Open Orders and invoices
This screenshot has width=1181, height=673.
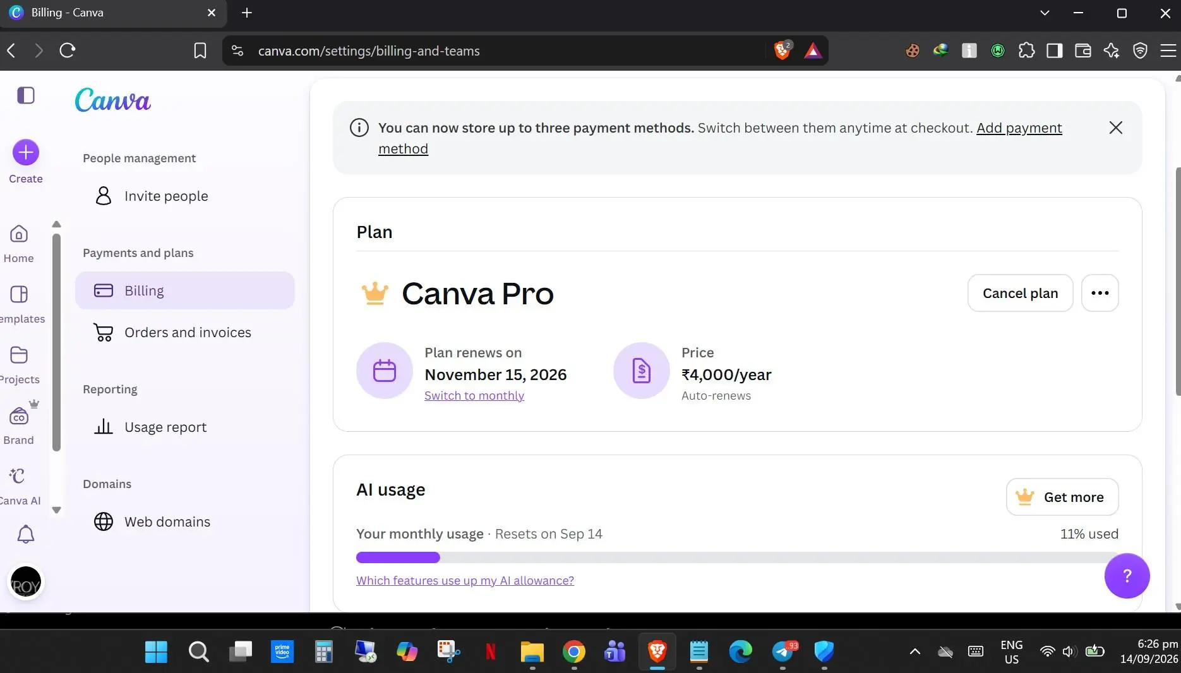tap(184, 332)
